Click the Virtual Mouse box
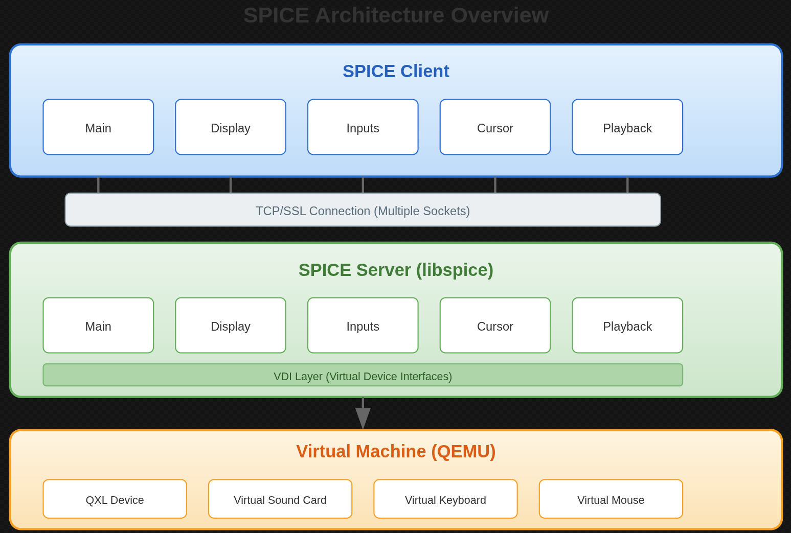Screen dimensions: 791x533 611,499
